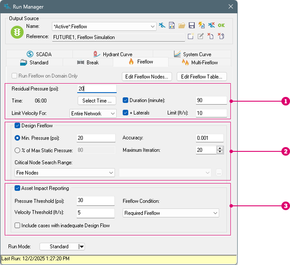Decrease Maximum Iteration with down arrow

click(220, 152)
